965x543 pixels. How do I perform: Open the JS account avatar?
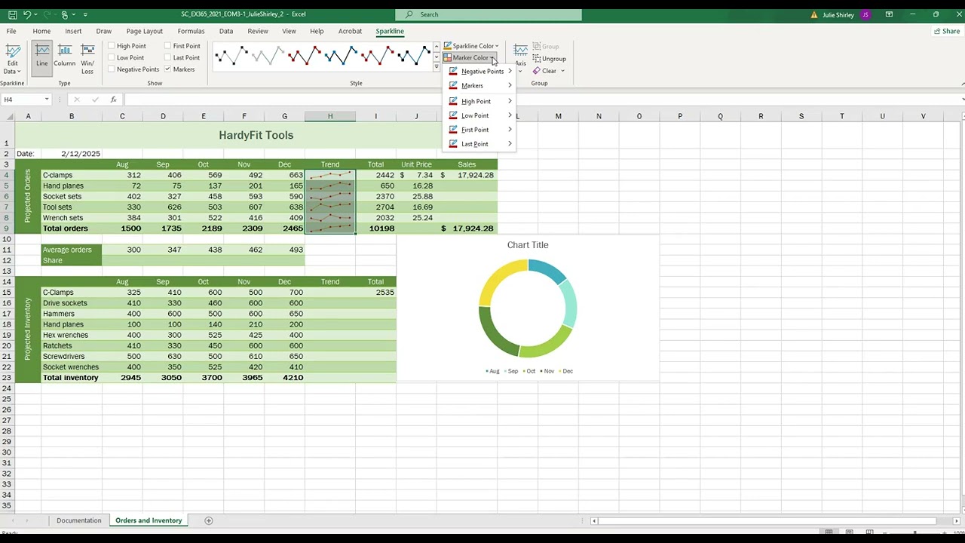coord(865,14)
